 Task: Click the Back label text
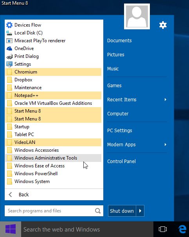(24, 194)
